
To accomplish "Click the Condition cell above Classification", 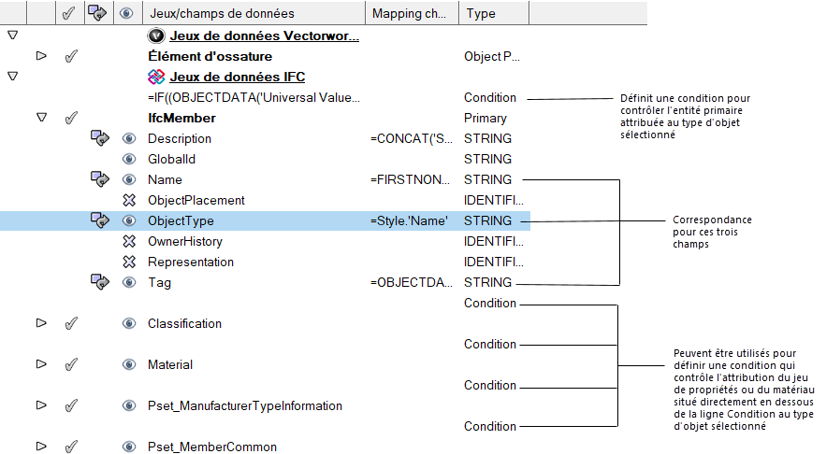I will (x=490, y=303).
